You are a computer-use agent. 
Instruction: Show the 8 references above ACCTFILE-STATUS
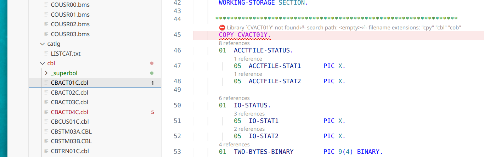(234, 43)
